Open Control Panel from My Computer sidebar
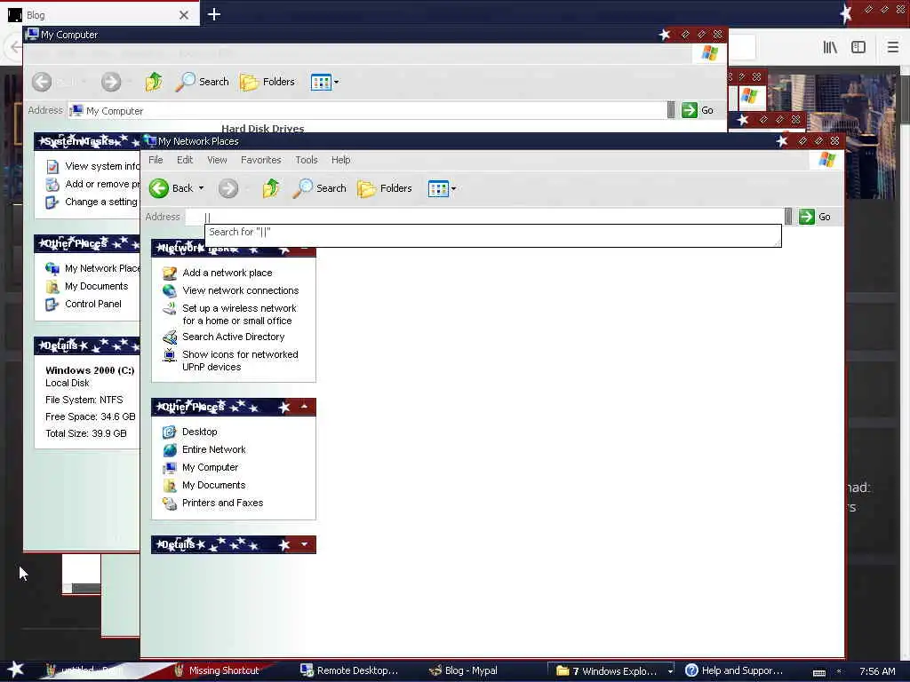Screen dimensions: 910x682 point(92,304)
